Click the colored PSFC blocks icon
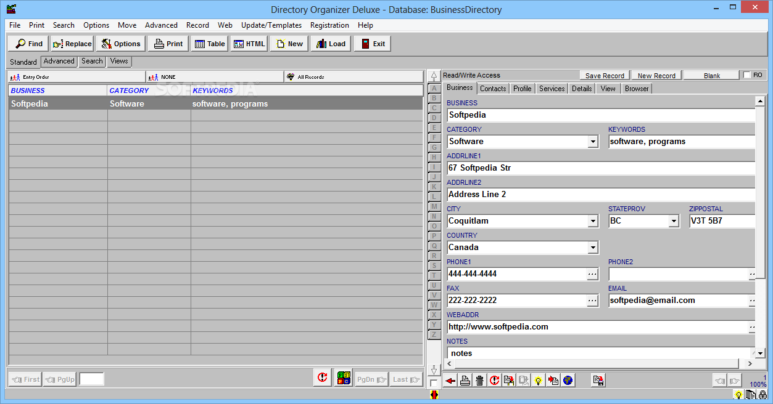The width and height of the screenshot is (773, 404). click(344, 378)
